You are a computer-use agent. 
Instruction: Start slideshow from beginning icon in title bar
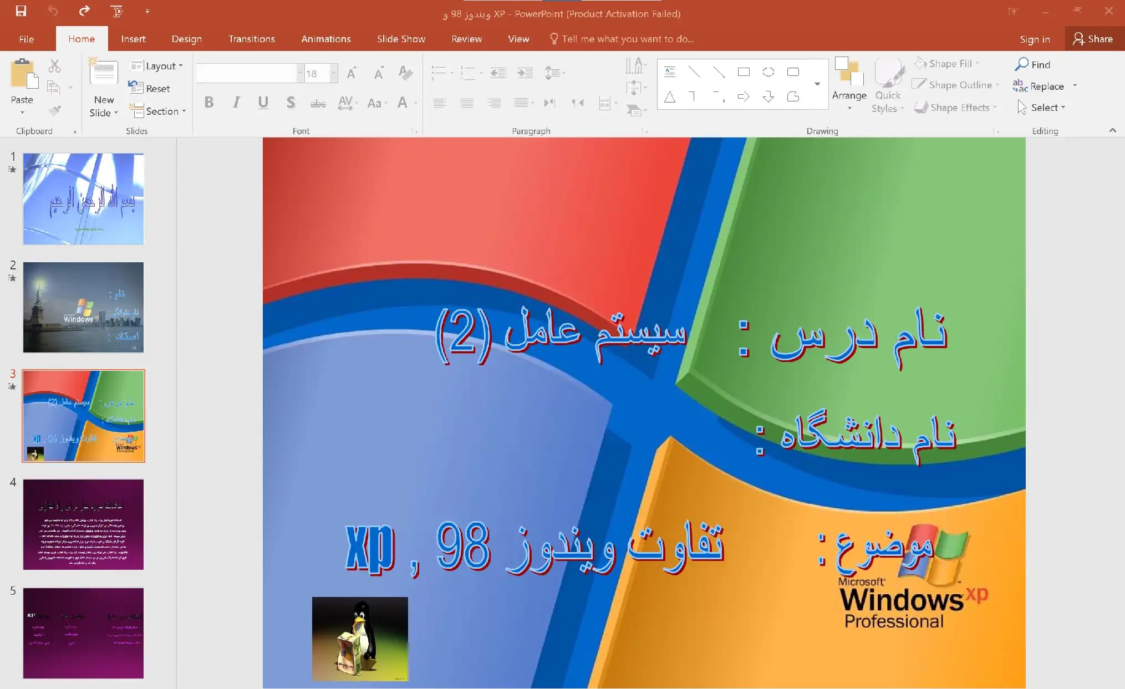[116, 11]
